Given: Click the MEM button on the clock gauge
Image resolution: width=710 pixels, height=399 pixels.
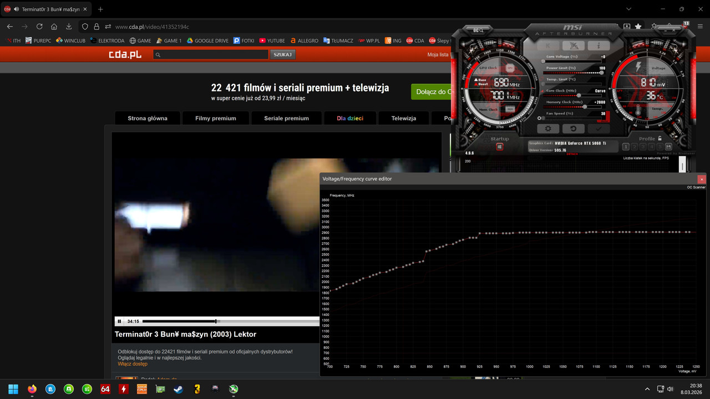Looking at the screenshot, I should tap(510, 109).
